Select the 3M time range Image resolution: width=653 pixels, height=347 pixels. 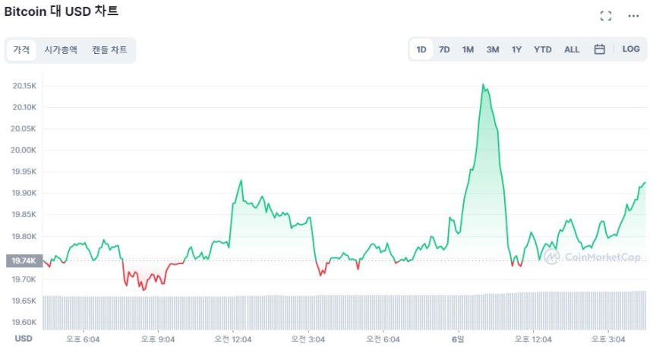pyautogui.click(x=493, y=49)
